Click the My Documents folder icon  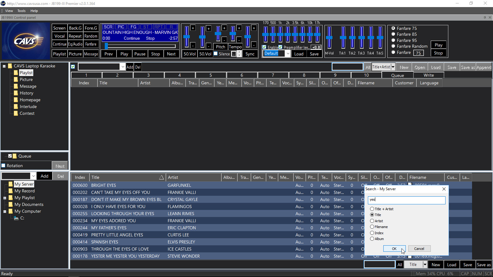tap(11, 204)
